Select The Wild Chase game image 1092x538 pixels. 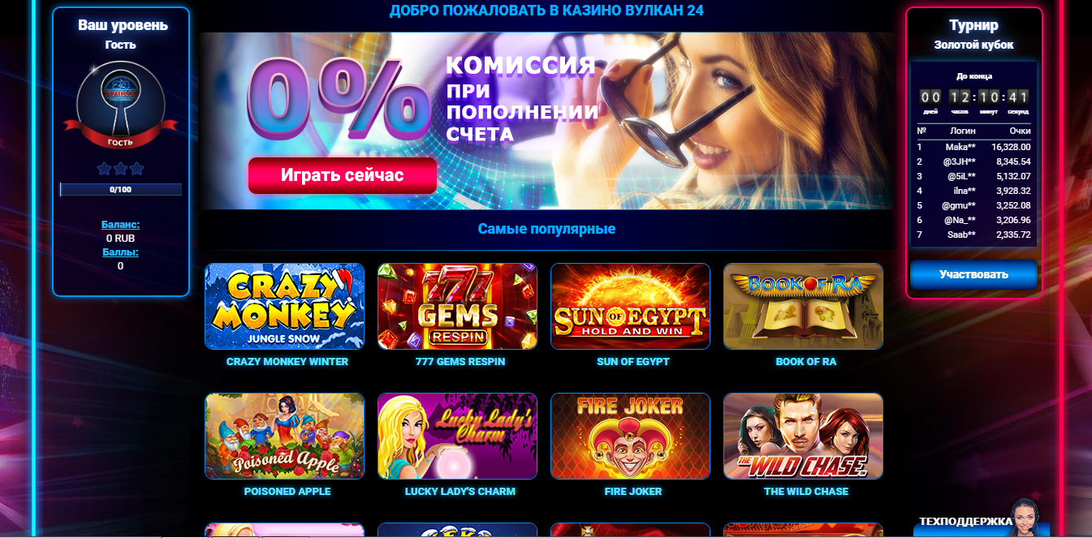[803, 436]
